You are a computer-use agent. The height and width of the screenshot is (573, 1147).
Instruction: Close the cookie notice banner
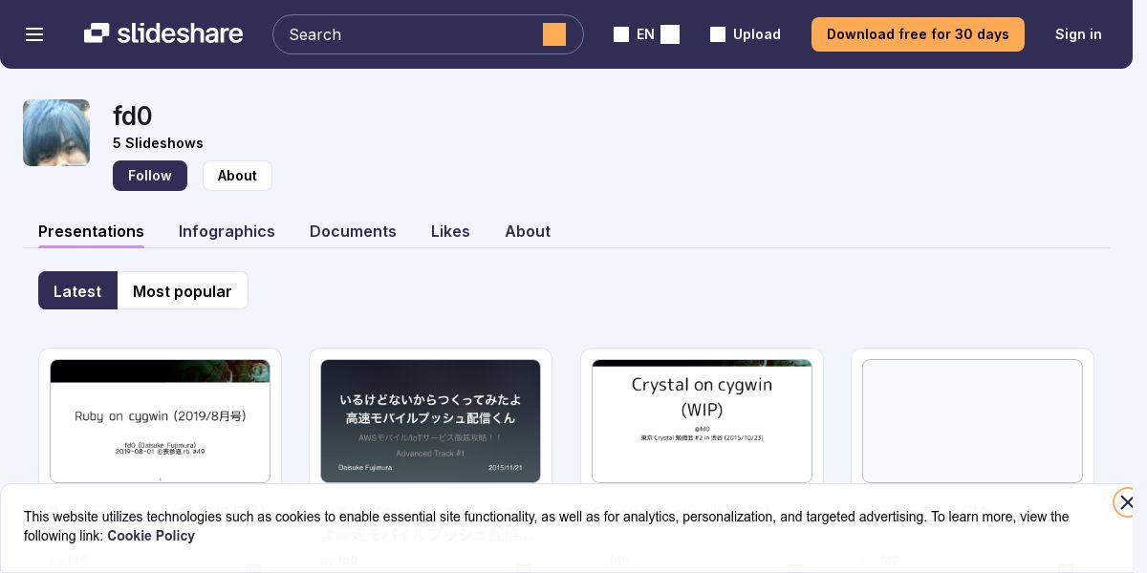[1127, 502]
